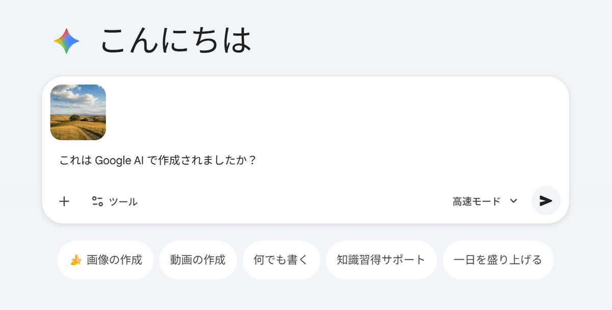
Task: Click the Tools sliders icon
Action: point(97,201)
